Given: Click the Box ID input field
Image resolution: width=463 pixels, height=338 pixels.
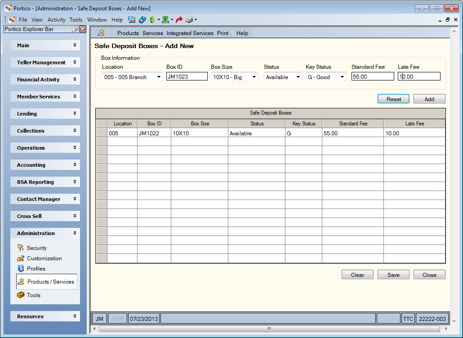Looking at the screenshot, I should point(187,76).
